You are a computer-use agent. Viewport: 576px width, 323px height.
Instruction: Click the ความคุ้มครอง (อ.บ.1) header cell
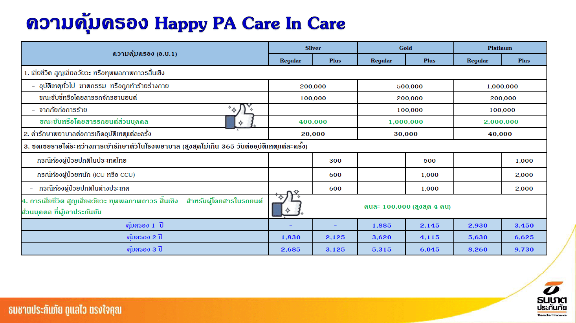pos(145,54)
